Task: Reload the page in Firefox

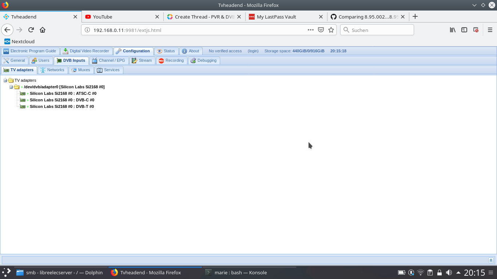Action: coord(31,30)
